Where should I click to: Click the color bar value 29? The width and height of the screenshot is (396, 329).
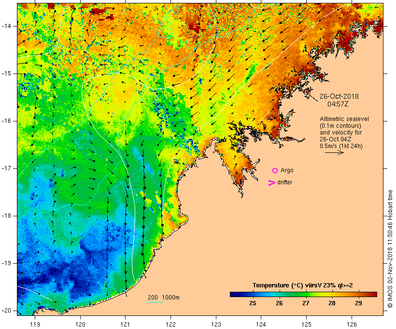(x=359, y=303)
